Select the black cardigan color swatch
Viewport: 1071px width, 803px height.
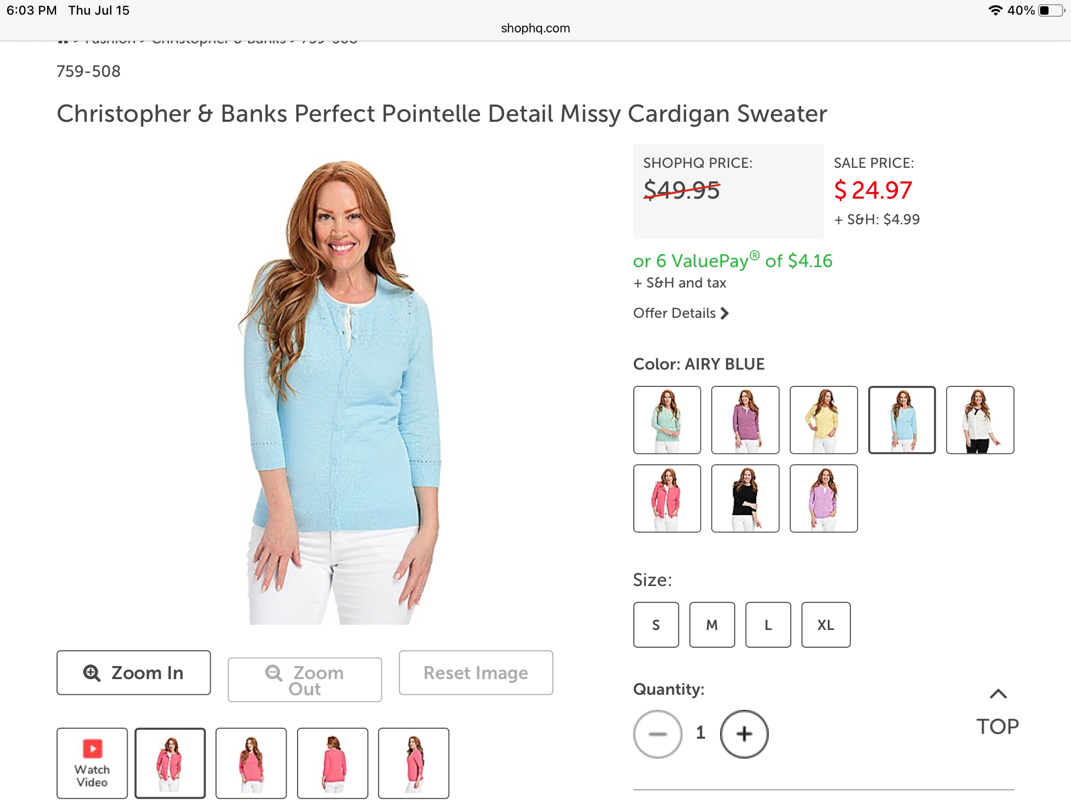coord(745,498)
